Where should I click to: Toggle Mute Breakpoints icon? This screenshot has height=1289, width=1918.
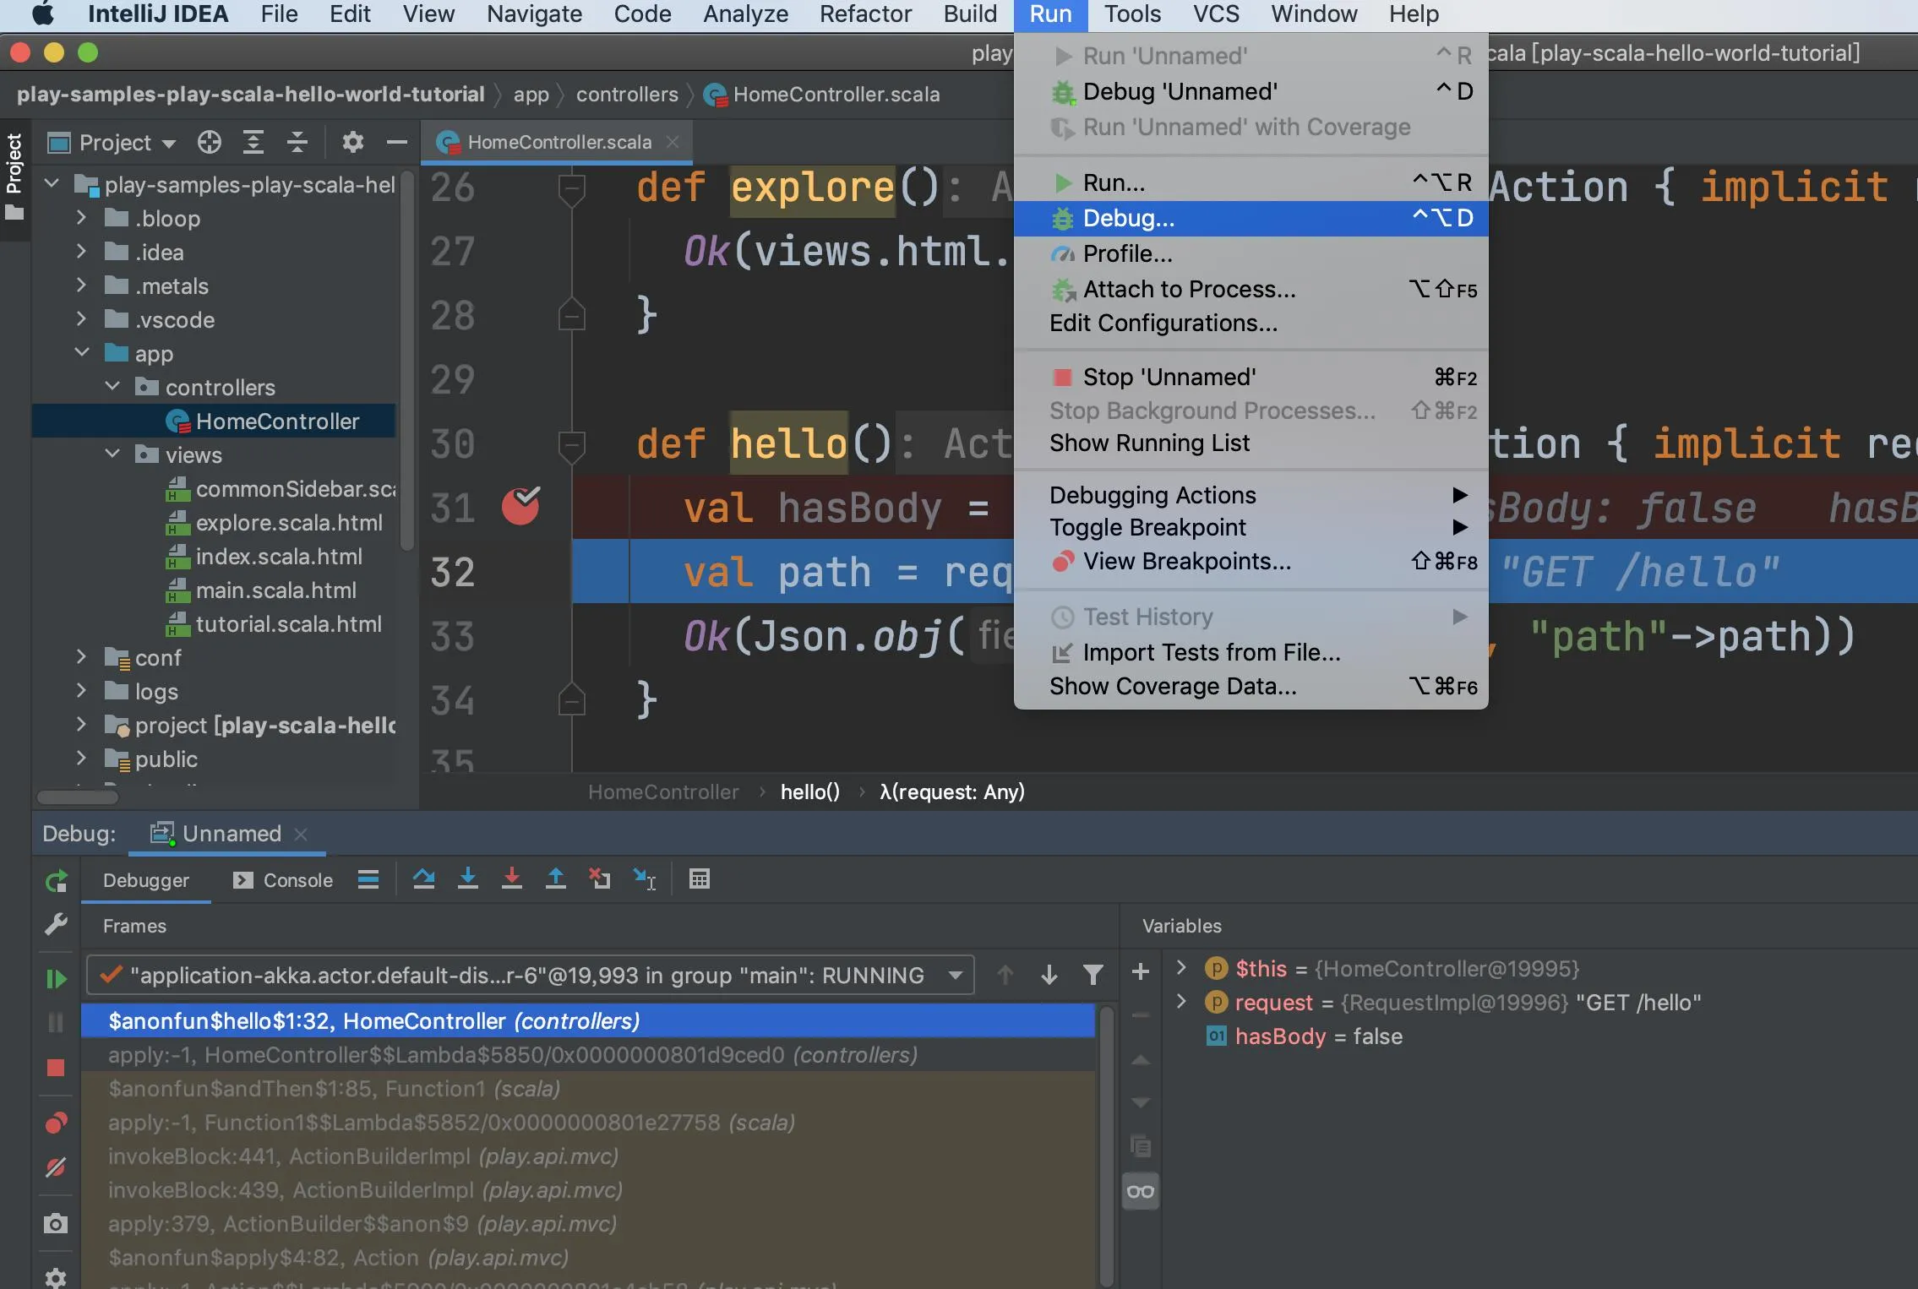click(56, 1167)
